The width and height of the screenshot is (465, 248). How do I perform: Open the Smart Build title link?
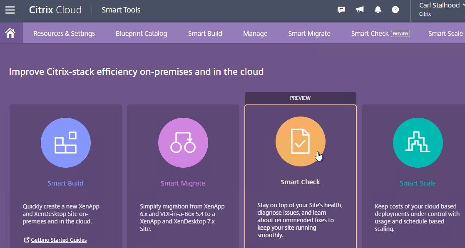tap(65, 183)
